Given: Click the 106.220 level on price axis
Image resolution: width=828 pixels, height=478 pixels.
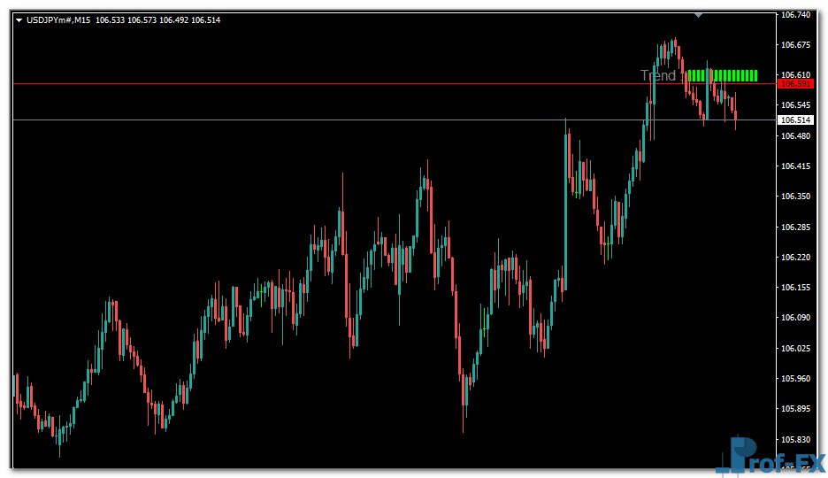Looking at the screenshot, I should (796, 258).
